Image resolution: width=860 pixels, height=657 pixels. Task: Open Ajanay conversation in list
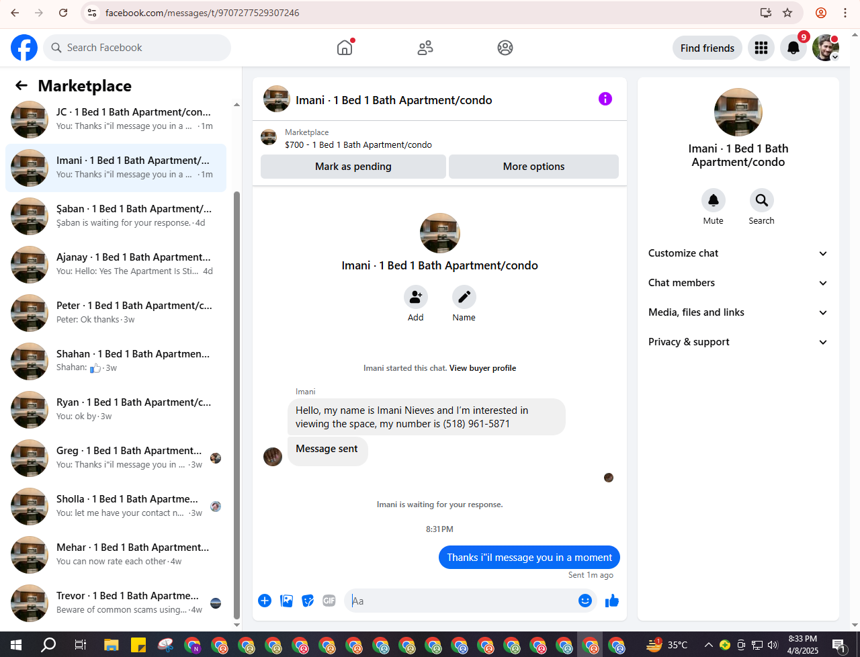click(116, 265)
